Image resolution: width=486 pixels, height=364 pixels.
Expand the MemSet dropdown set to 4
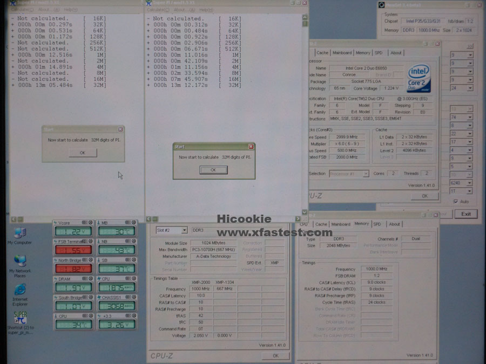click(470, 150)
